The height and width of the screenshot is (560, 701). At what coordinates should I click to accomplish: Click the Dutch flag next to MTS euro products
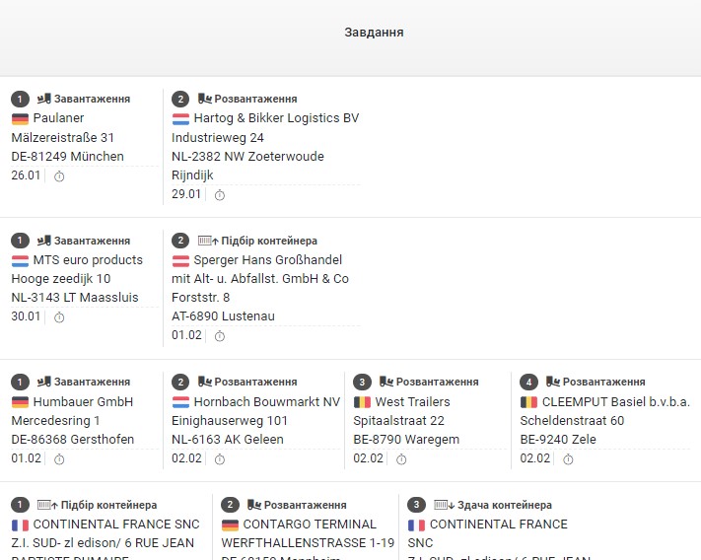20,260
